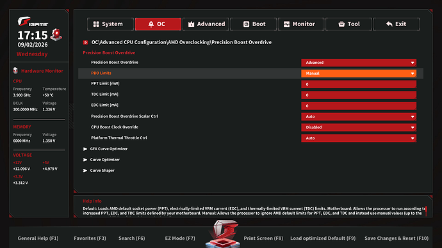
Task: Click the BCLK 100.0000 MHz value
Action: [x=25, y=109]
